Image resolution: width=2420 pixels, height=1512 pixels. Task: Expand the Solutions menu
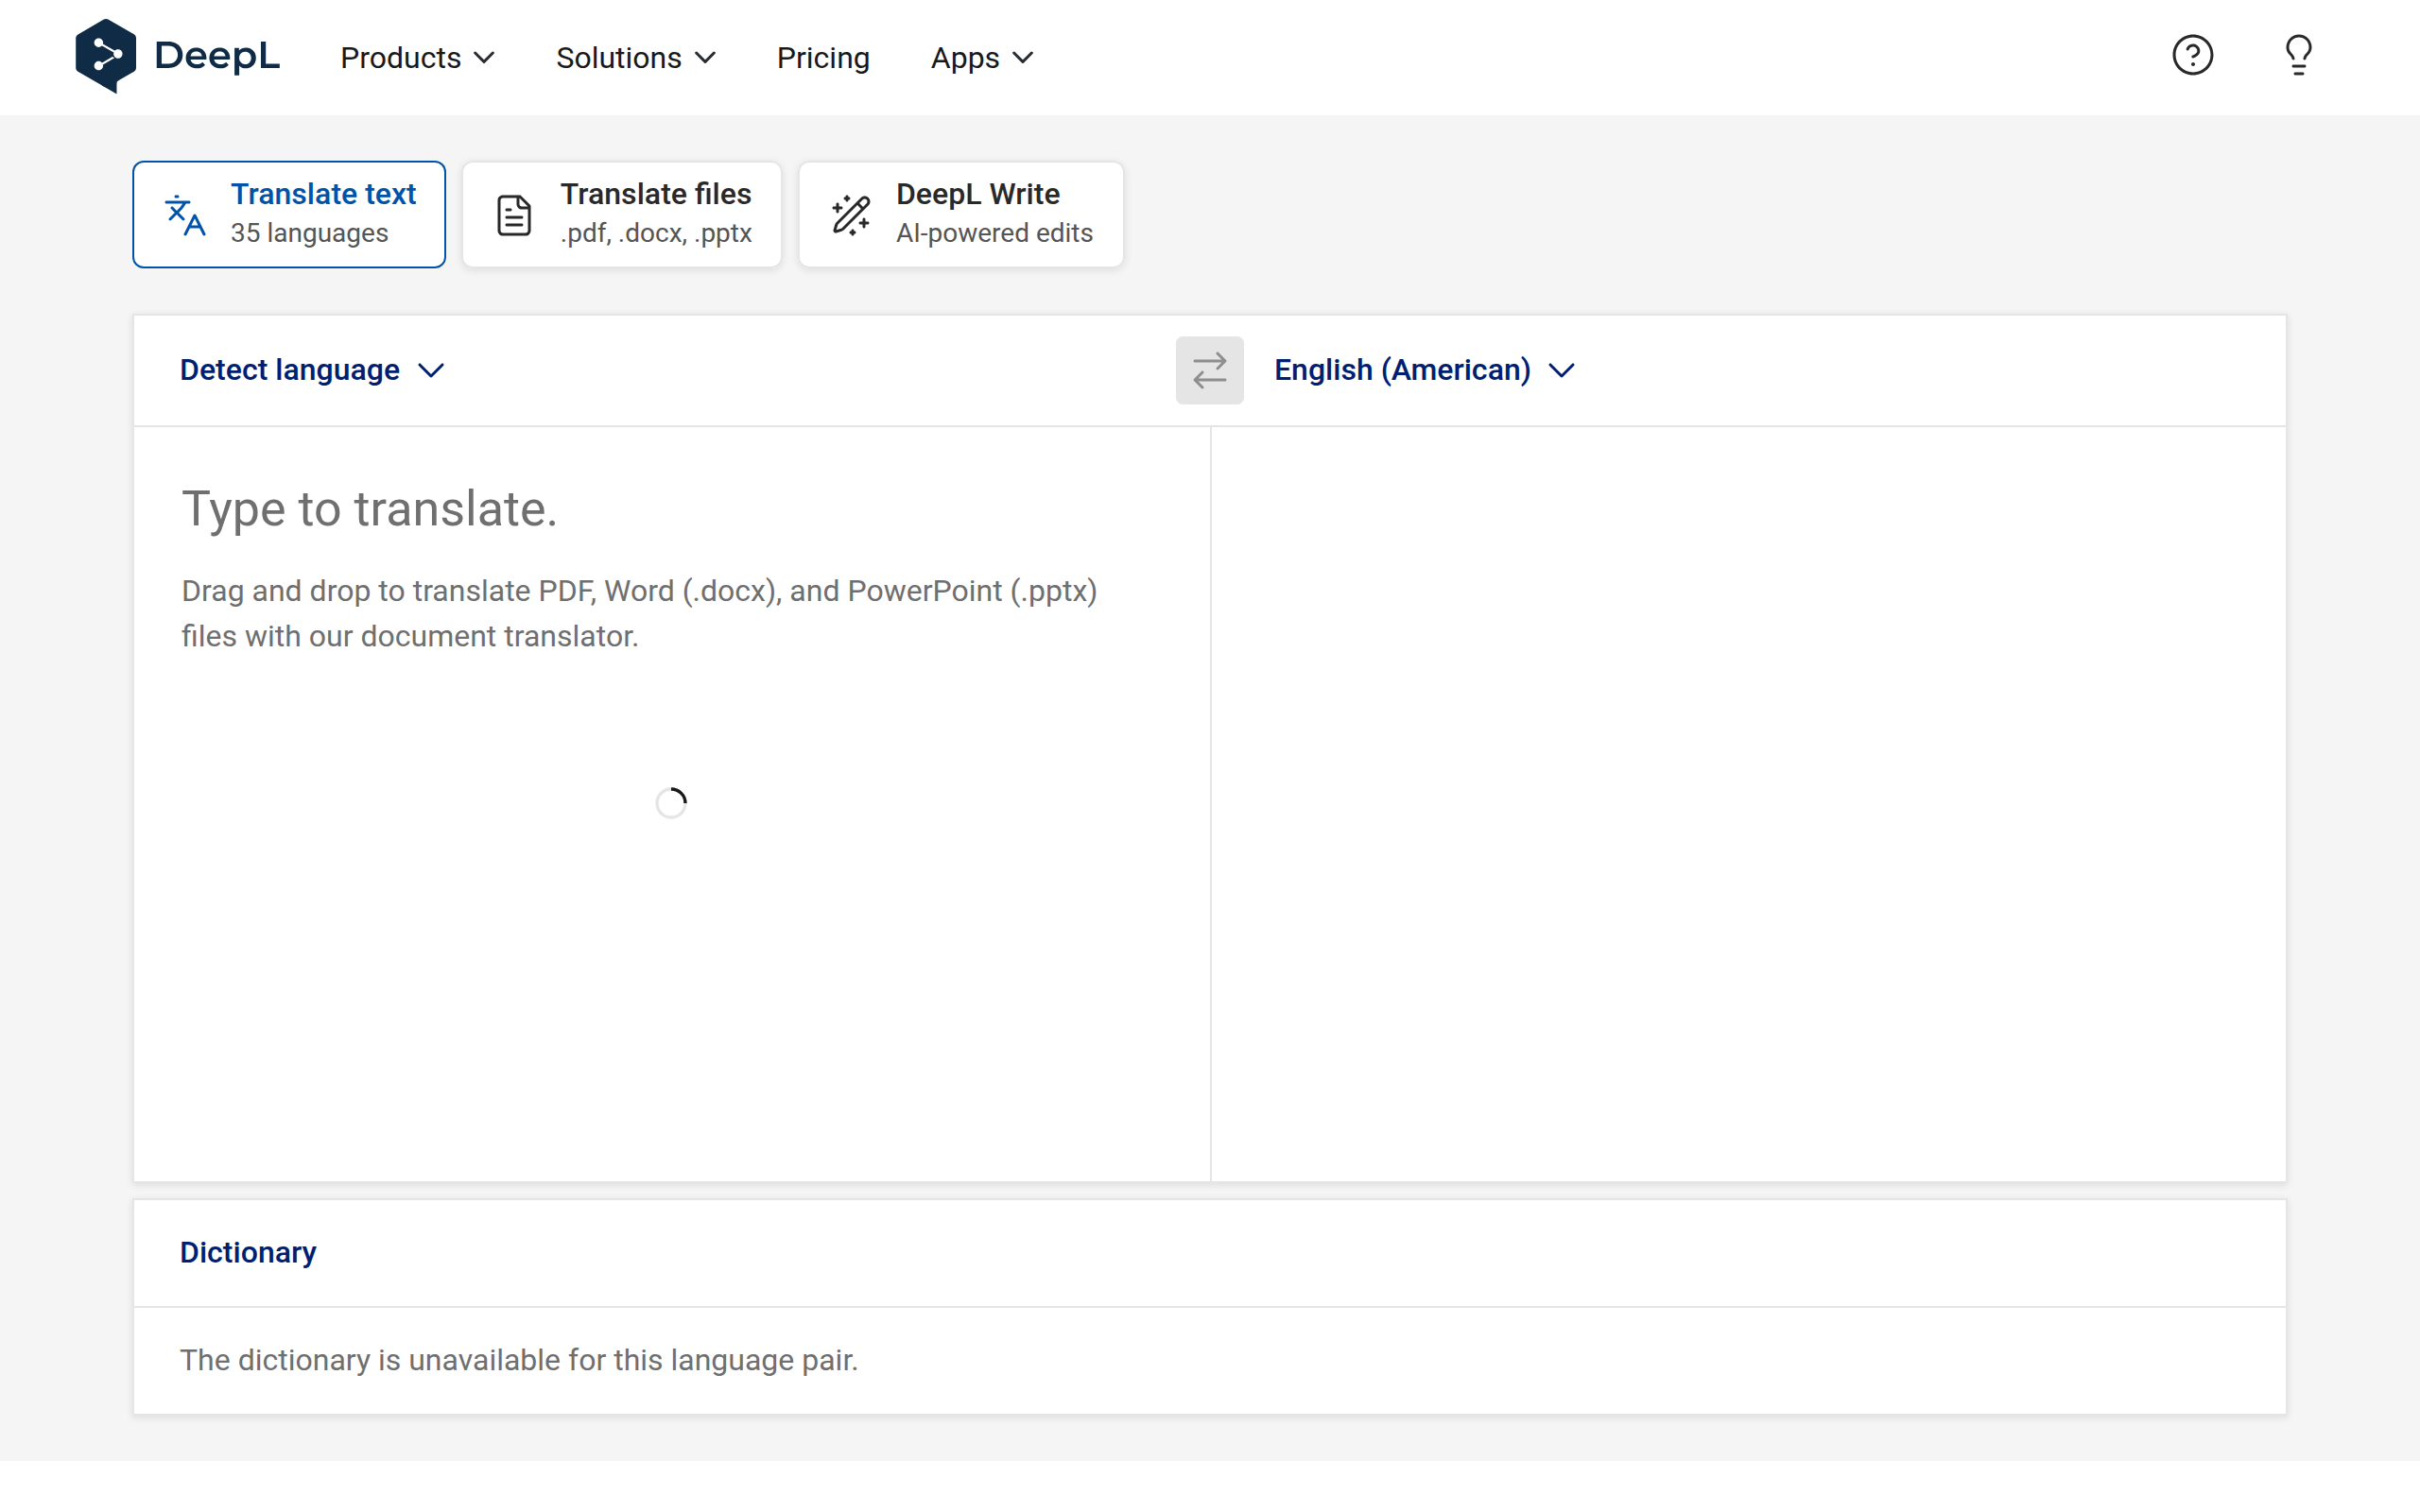(x=636, y=58)
